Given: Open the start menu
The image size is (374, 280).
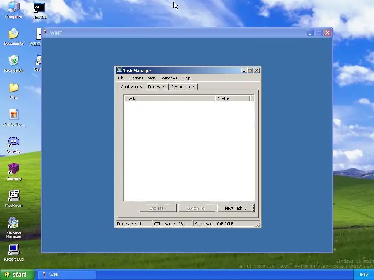Looking at the screenshot, I should 17,275.
